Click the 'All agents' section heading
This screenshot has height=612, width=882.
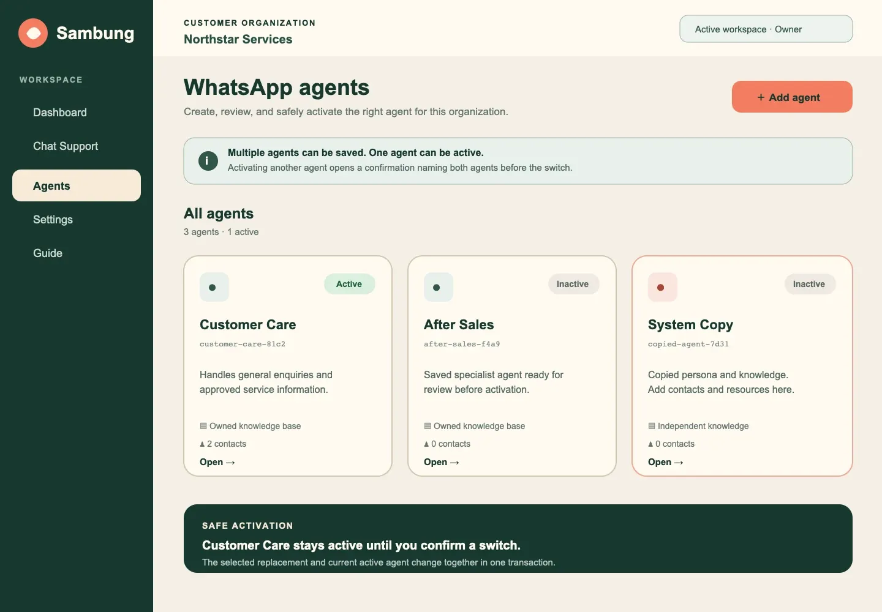pos(219,214)
